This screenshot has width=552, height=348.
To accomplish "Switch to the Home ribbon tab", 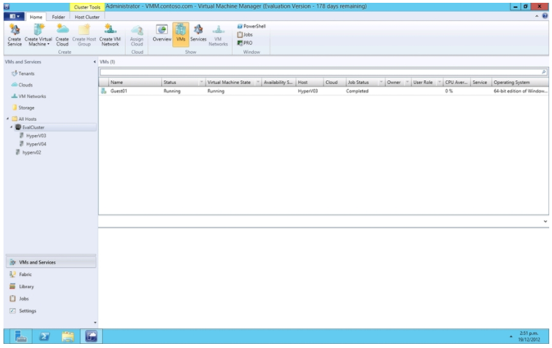I will (x=36, y=17).
